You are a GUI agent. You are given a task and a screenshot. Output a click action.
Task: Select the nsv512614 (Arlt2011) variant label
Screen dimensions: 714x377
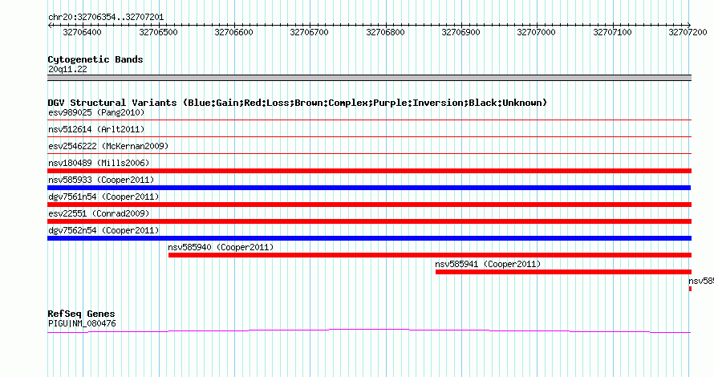[x=96, y=129]
